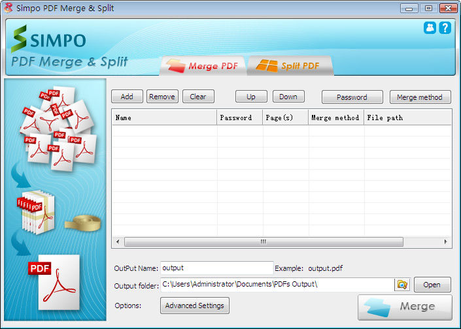
Task: Open Advanced Settings
Action: point(194,305)
